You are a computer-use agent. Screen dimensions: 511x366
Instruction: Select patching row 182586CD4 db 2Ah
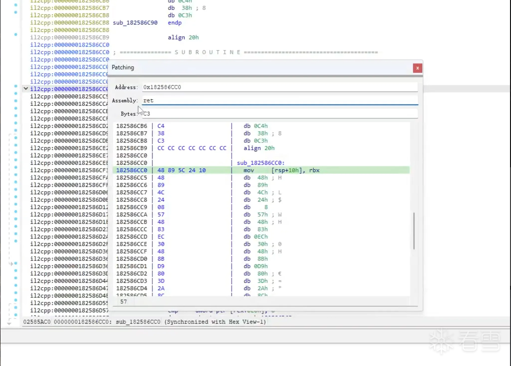(x=261, y=288)
